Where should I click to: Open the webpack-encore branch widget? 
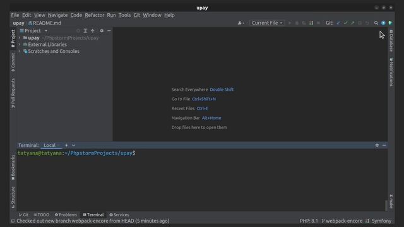[x=342, y=221]
